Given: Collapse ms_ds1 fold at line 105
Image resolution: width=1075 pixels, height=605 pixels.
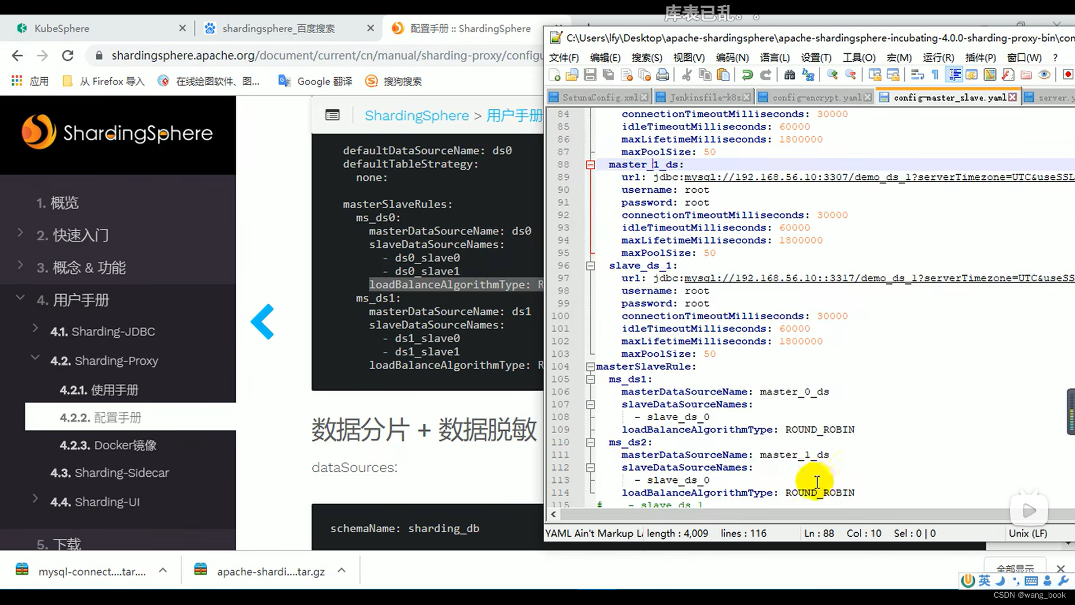Looking at the screenshot, I should pos(590,379).
